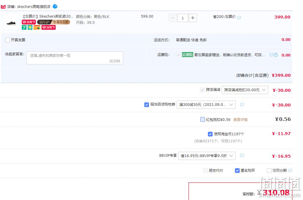Viewport: 303px width, 200px height.
Task: Click the question mark help icon for 运费险
Action: (x=276, y=55)
